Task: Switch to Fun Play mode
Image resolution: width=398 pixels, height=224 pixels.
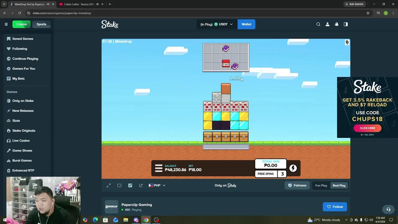Action: click(x=321, y=185)
